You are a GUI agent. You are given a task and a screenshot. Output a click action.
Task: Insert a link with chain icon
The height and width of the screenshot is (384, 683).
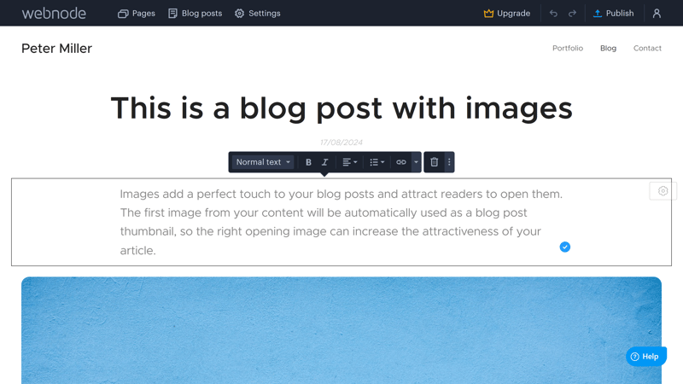click(x=401, y=162)
